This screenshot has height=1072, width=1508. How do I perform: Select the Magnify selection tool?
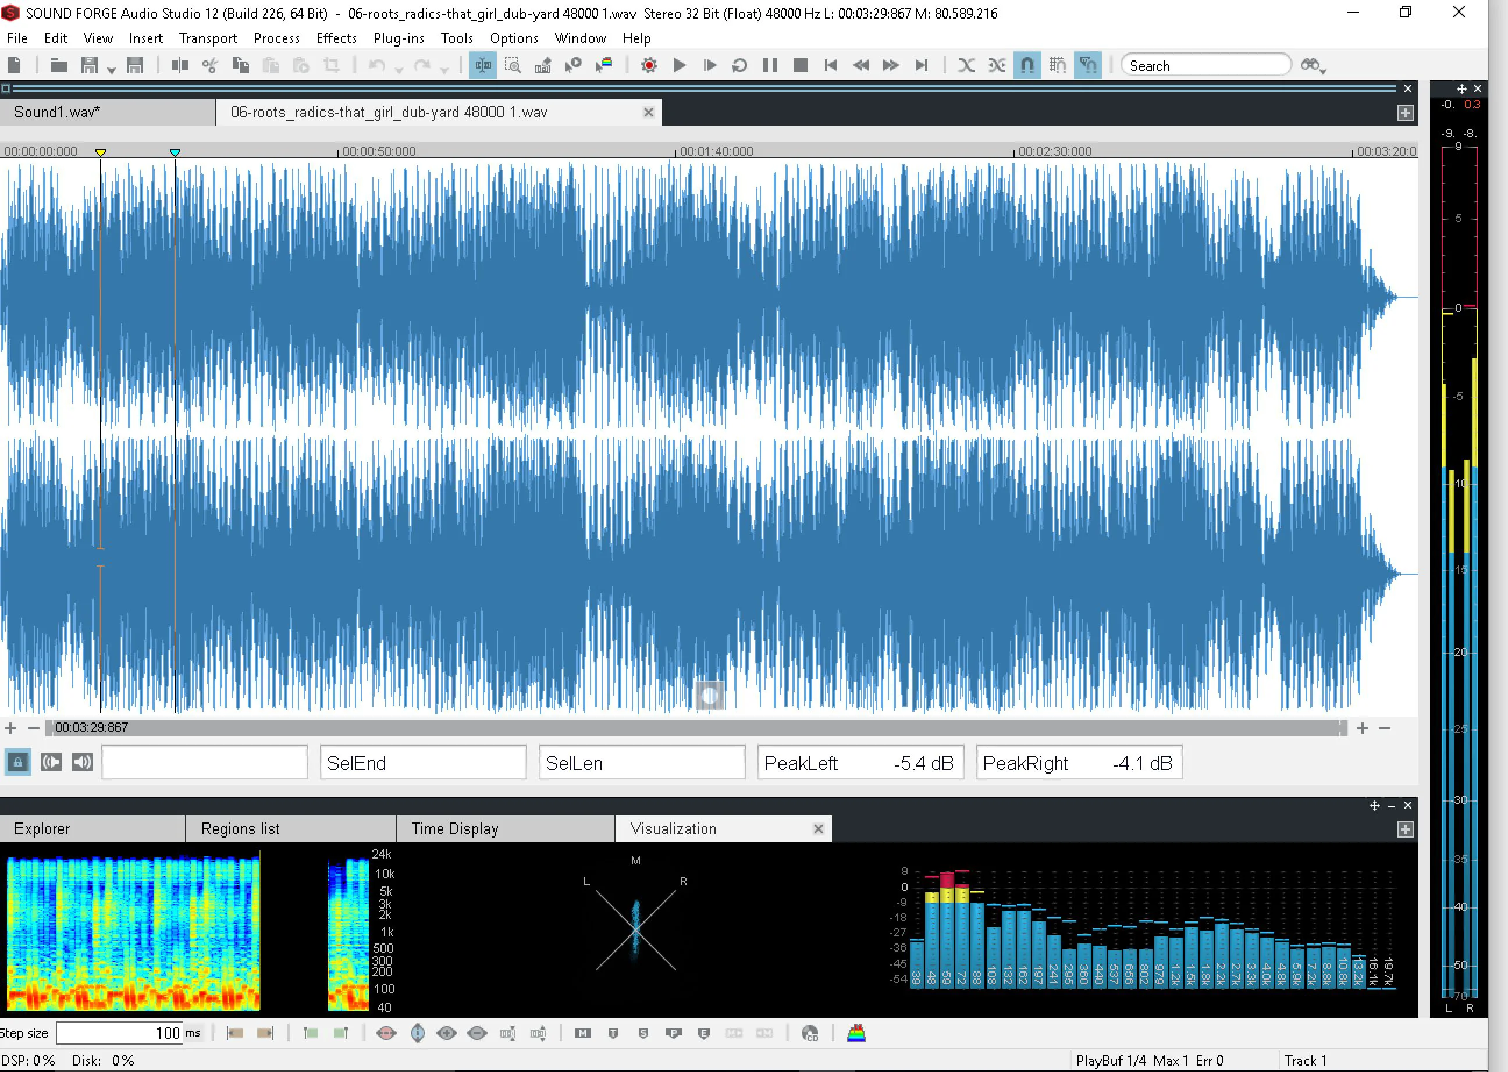coord(514,65)
